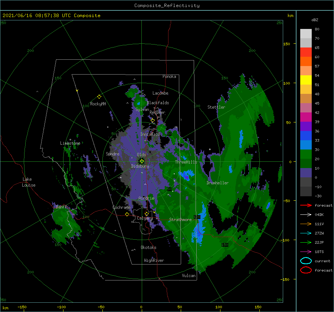The height and width of the screenshot is (312, 334).
Task: Click the Stettler town label
Action: [216, 107]
